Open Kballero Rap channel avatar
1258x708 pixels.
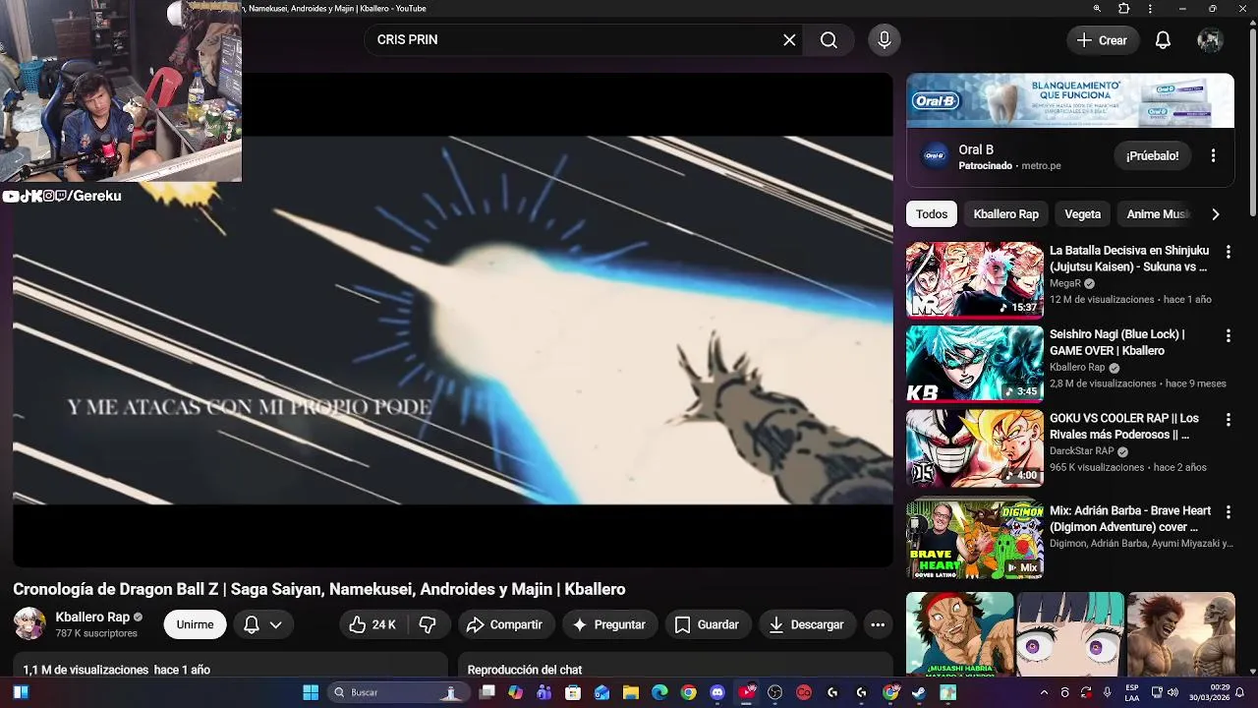tap(29, 623)
